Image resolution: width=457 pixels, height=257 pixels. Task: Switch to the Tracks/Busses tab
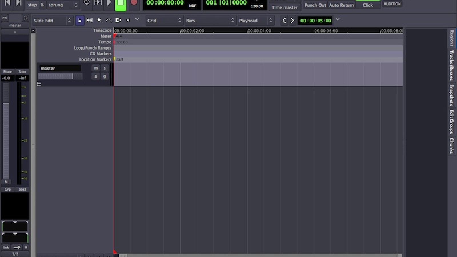[451, 65]
